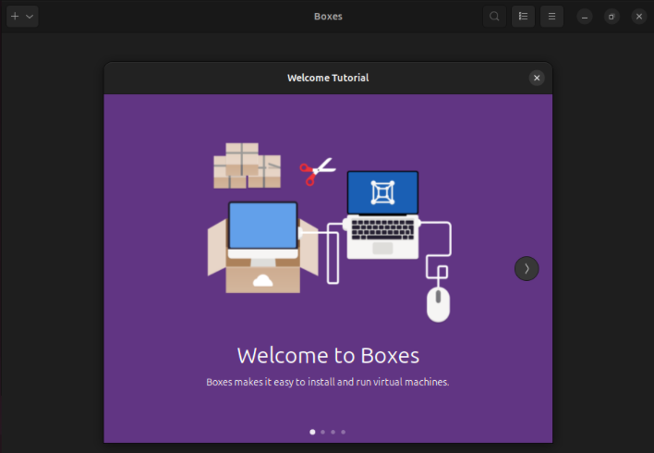
Task: Close the Welcome Tutorial dialog
Action: coord(537,78)
